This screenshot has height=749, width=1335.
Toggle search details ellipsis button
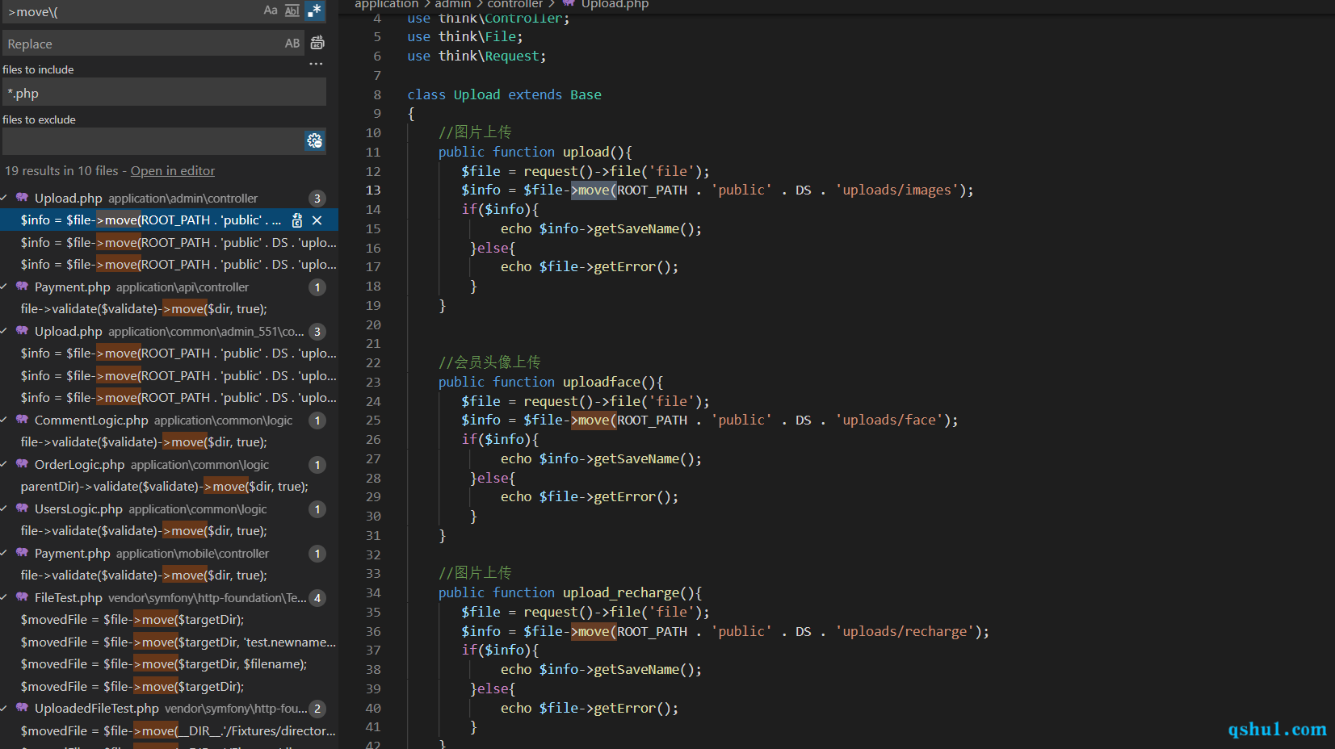316,64
